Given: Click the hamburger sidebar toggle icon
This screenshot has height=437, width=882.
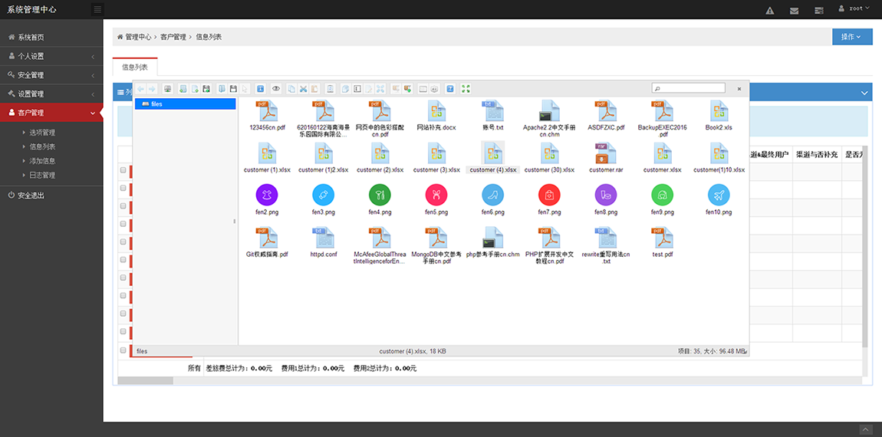Looking at the screenshot, I should click(x=97, y=9).
